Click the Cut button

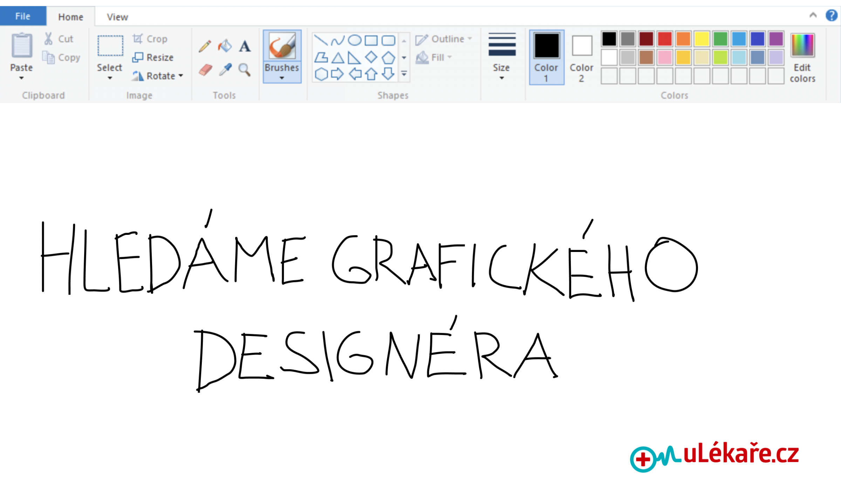(59, 39)
